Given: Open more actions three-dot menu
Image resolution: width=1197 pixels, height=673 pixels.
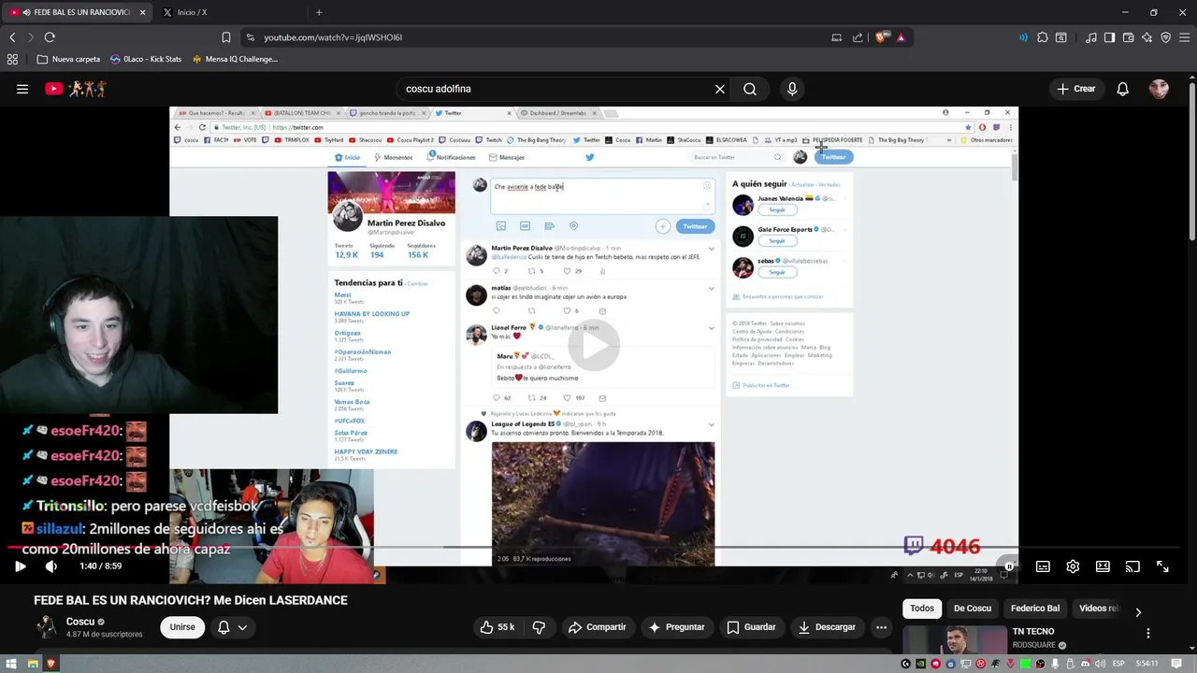Looking at the screenshot, I should (x=881, y=627).
